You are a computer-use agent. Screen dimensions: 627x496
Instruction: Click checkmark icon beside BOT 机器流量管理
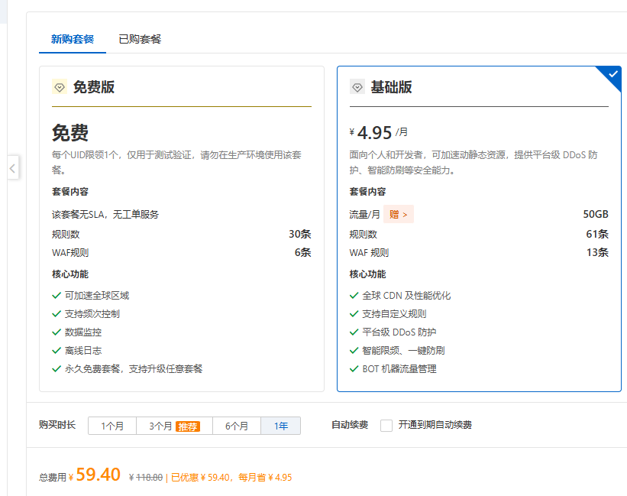coord(354,369)
